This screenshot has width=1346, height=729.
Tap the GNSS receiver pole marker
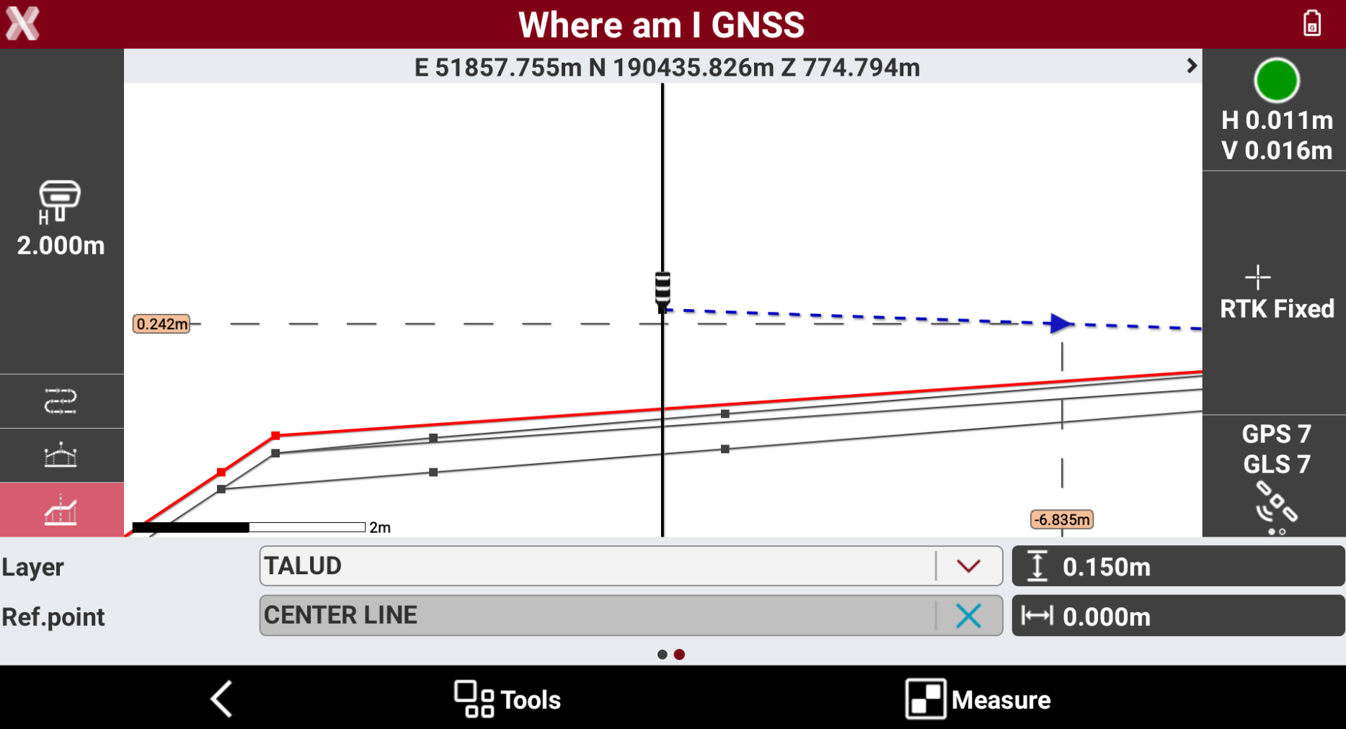click(663, 291)
